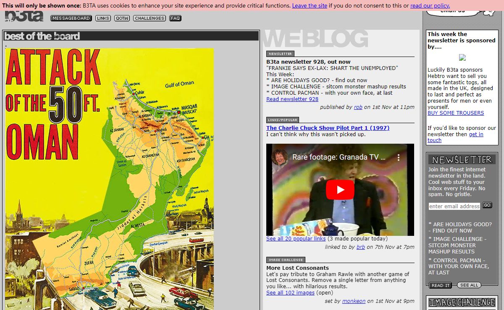Click the 'best of the board' header
Screen dimensions: 504x310
click(x=131, y=36)
